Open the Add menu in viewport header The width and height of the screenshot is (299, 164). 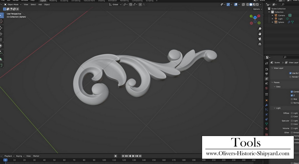tap(40, 5)
